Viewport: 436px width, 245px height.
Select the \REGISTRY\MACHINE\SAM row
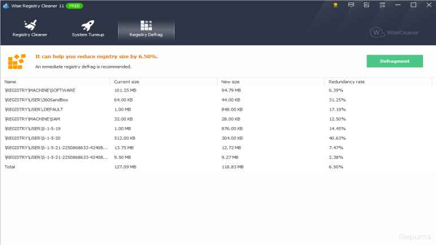pos(34,119)
